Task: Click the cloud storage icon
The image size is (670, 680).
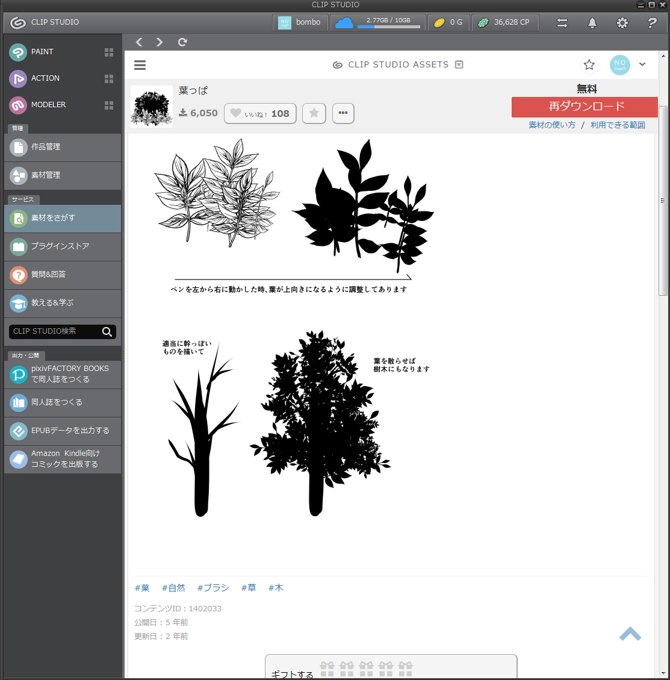Action: click(x=344, y=23)
